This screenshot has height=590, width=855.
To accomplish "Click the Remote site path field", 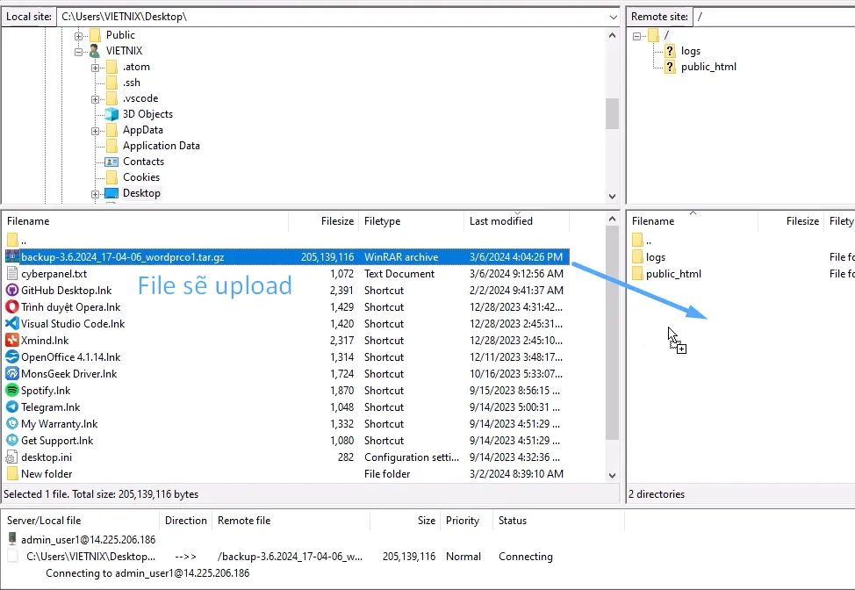I will (772, 17).
